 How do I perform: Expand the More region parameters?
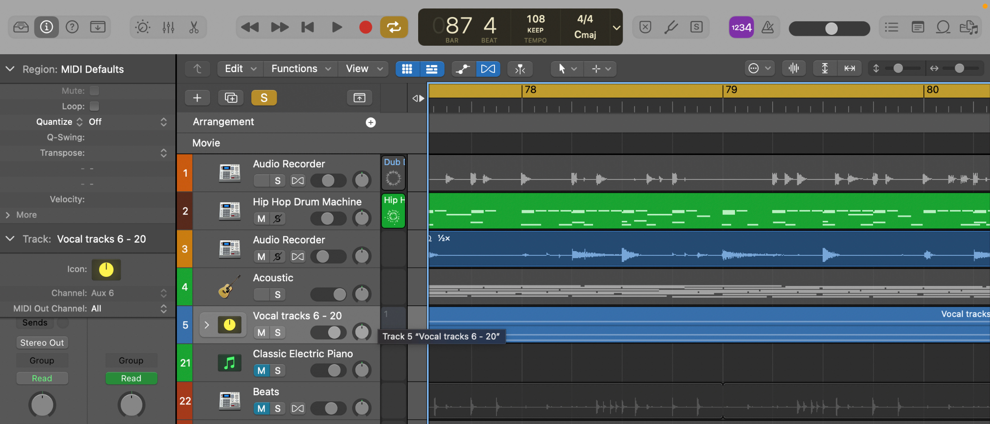pos(8,215)
